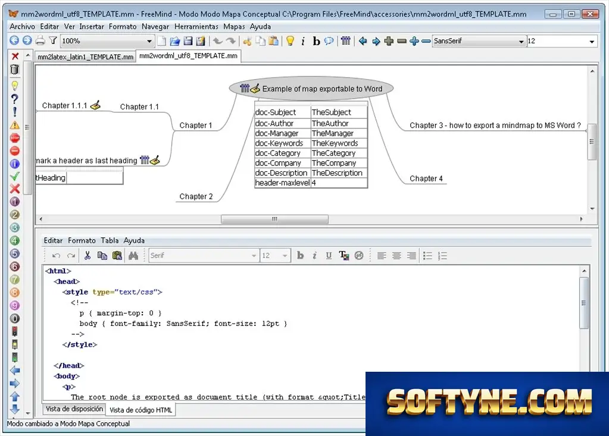This screenshot has width=609, height=436.
Task: Paste with main toolbar clipboard icon
Action: (x=274, y=40)
